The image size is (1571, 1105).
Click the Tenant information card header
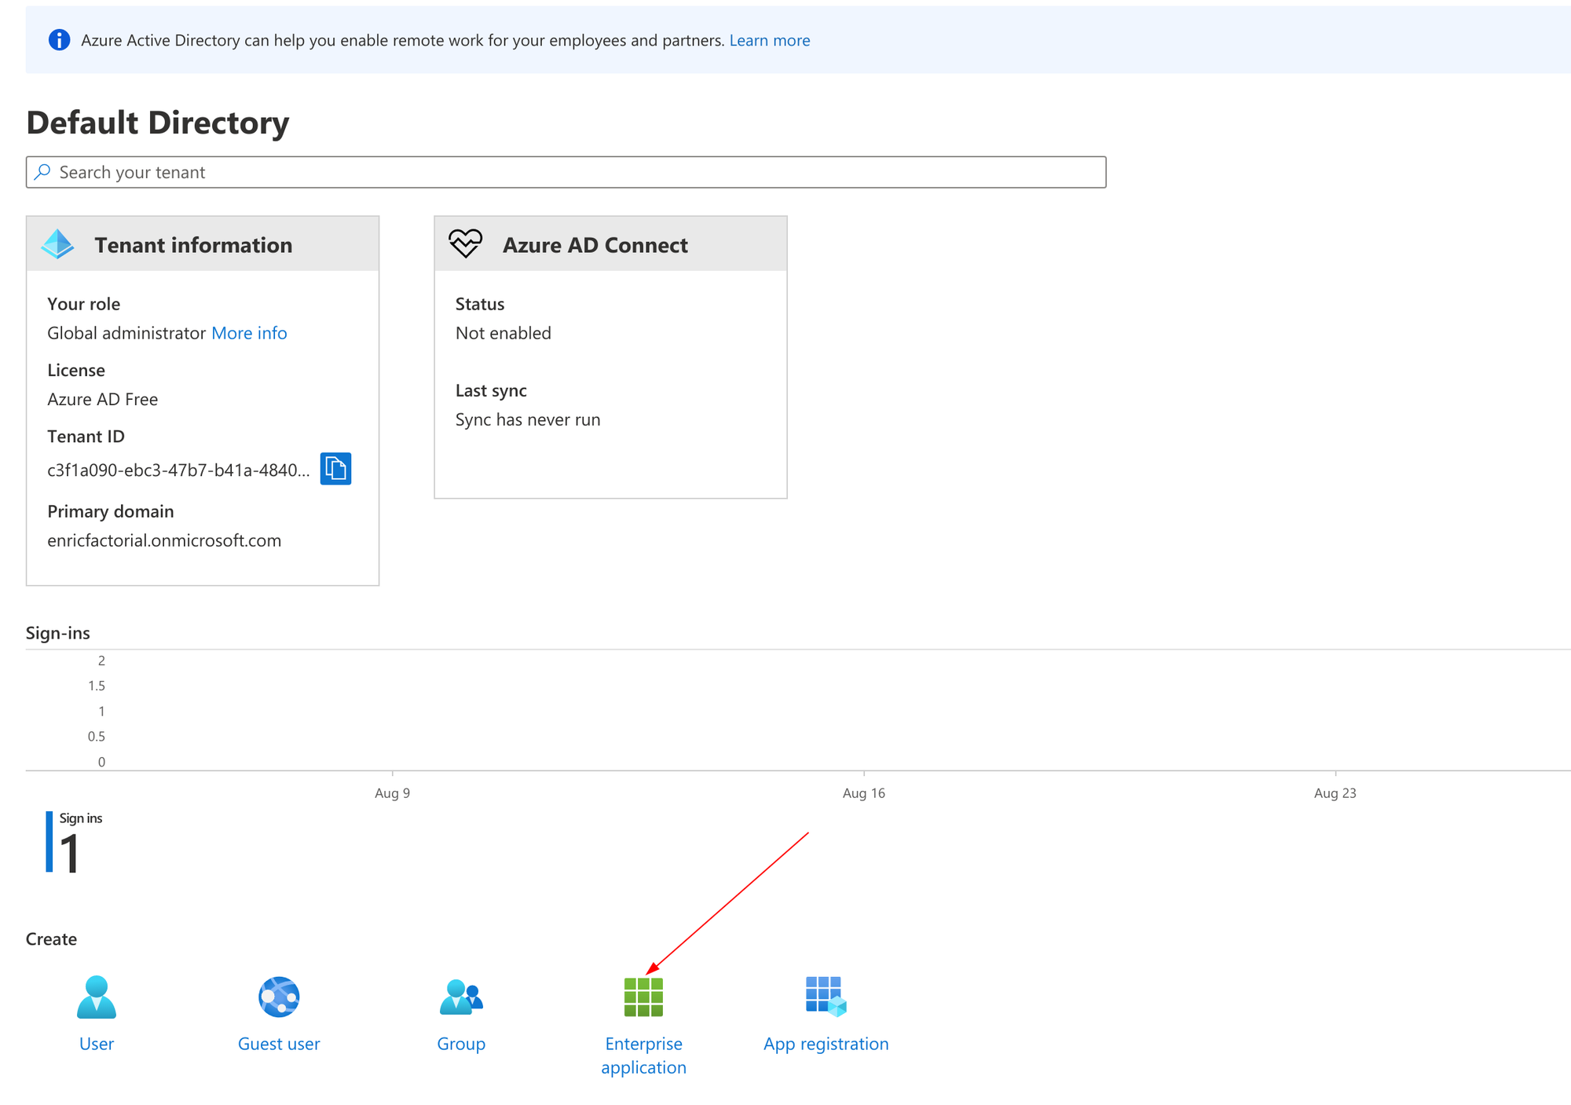click(203, 244)
